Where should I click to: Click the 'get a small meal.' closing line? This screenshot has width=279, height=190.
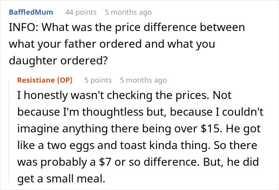61,179
